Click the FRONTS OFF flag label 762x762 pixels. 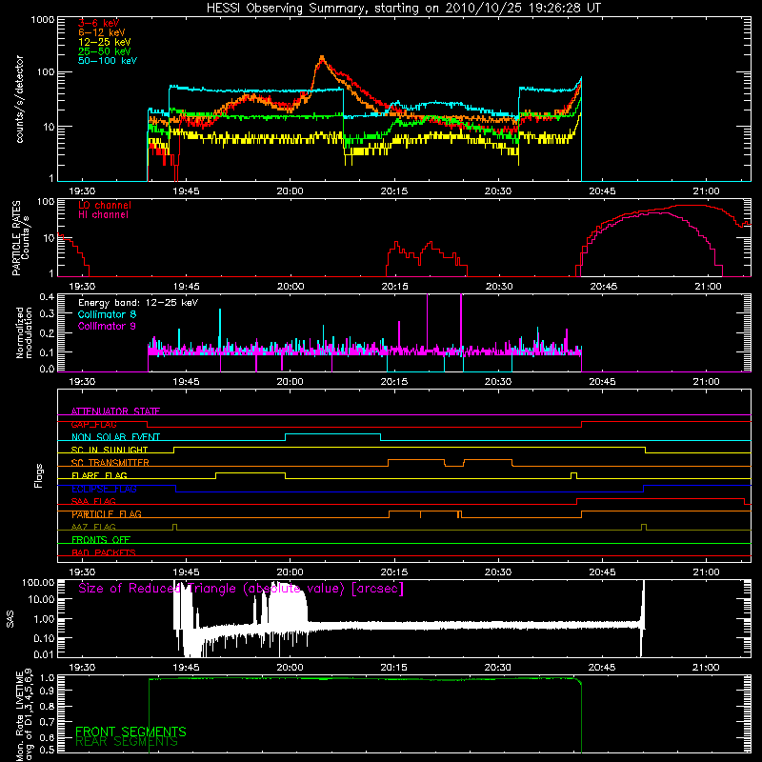(101, 539)
